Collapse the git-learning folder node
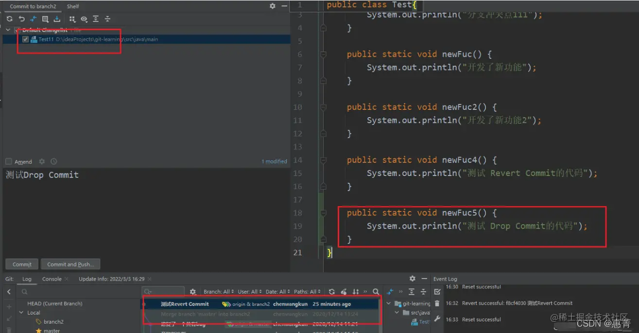 click(x=389, y=303)
